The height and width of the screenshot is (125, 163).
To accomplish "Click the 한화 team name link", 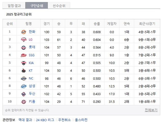I will [32, 32].
